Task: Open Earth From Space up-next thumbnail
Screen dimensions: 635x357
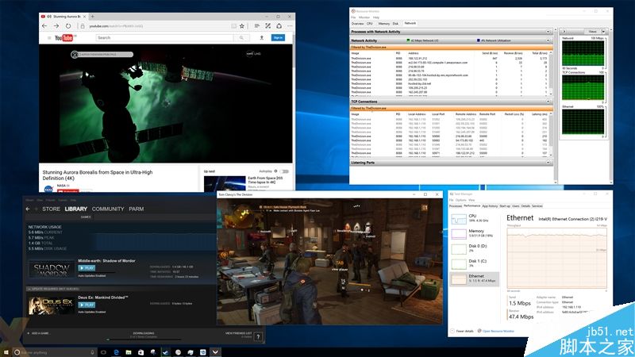Action: (x=225, y=183)
